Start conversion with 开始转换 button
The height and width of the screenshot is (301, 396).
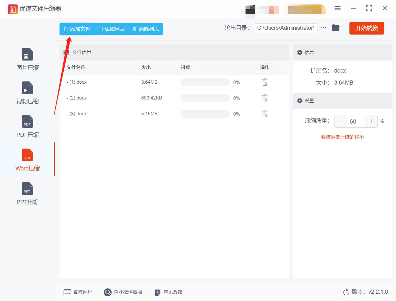click(x=367, y=28)
